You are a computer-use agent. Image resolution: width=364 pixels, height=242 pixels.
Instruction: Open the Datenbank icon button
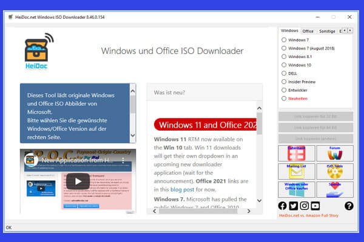(297, 153)
